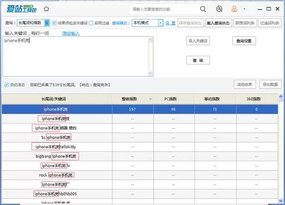Toggle the 自动滚动 checkbox
Viewport: 285px width, 205px height.
pos(7,84)
